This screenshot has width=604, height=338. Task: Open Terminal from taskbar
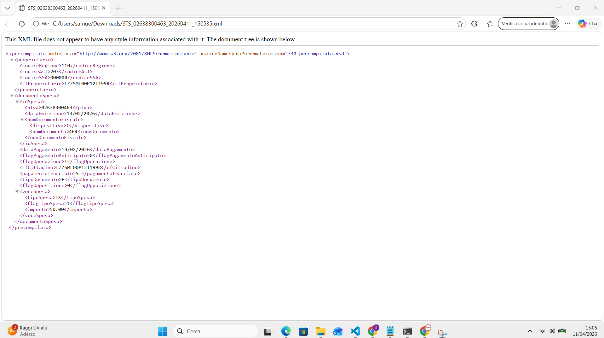coord(407,331)
